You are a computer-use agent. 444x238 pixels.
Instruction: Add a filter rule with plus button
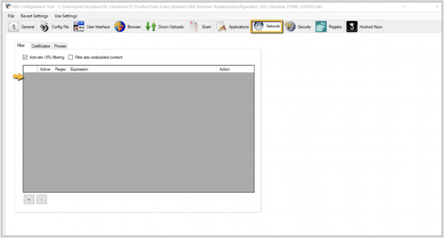tap(29, 199)
